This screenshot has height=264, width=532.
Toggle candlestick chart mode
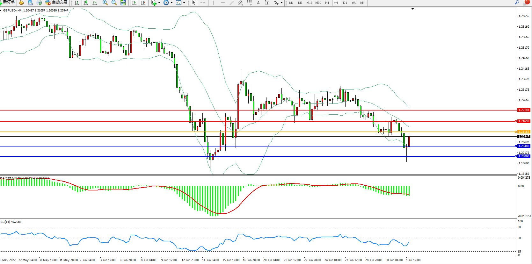coord(86,3)
